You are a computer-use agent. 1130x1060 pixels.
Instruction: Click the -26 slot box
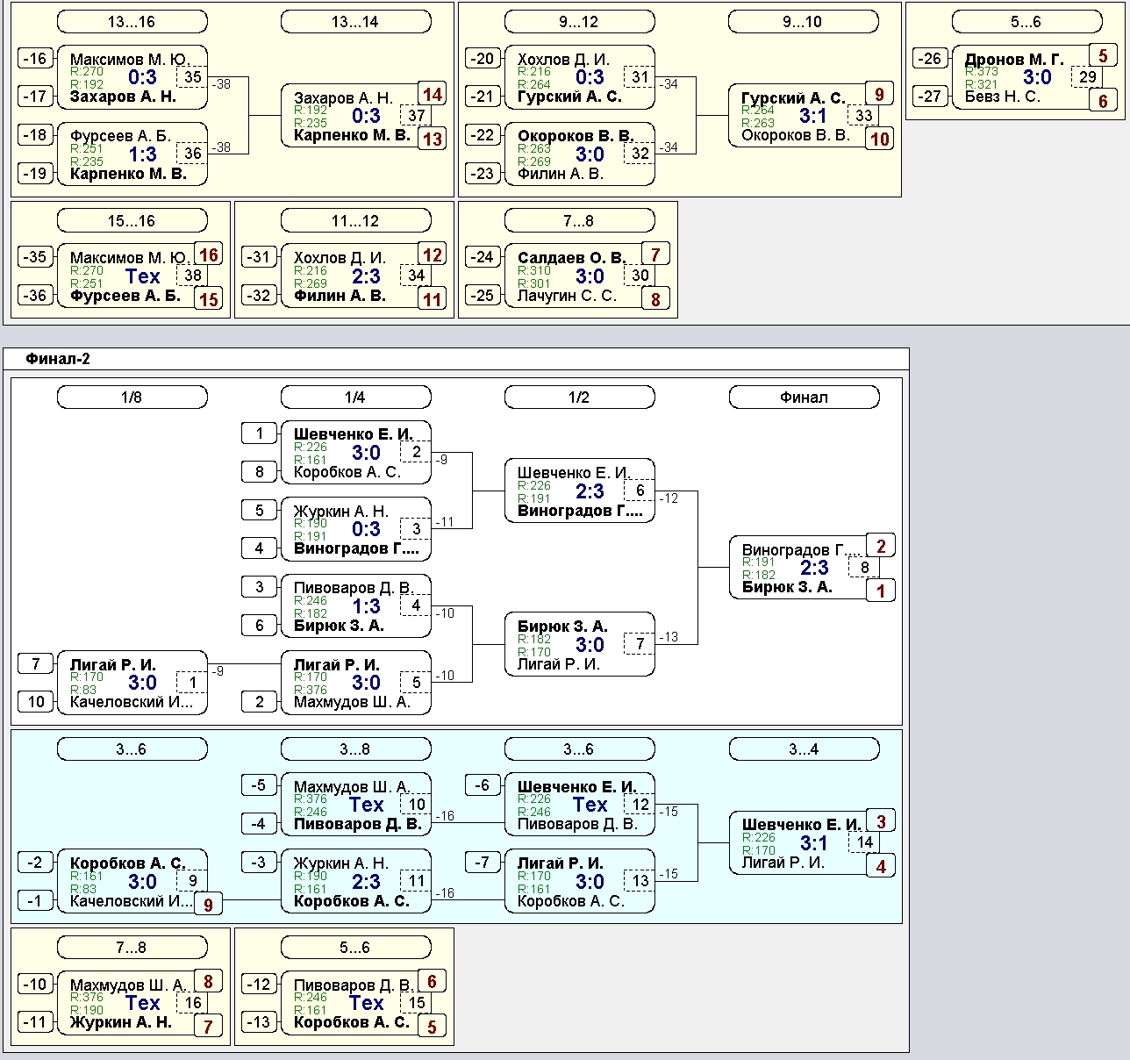tap(930, 59)
